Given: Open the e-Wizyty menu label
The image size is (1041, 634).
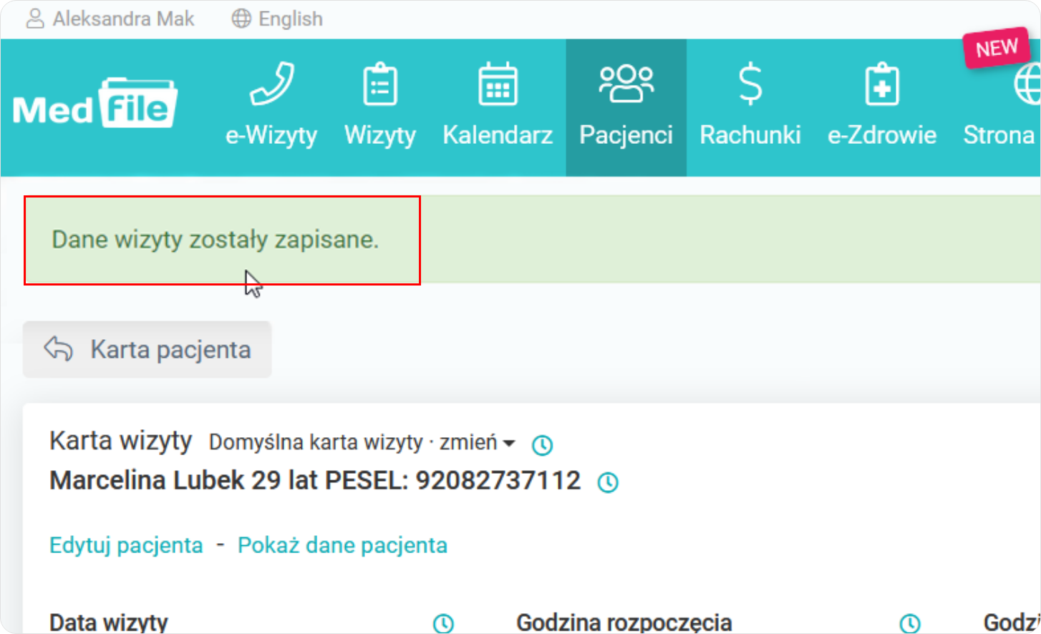Looking at the screenshot, I should pyautogui.click(x=271, y=135).
